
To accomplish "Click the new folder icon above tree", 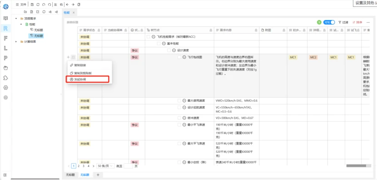I will pyautogui.click(x=25, y=12).
